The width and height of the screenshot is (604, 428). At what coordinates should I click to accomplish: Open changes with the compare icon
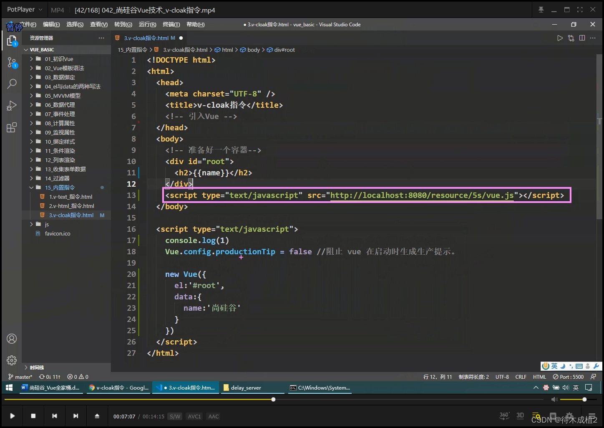click(571, 38)
